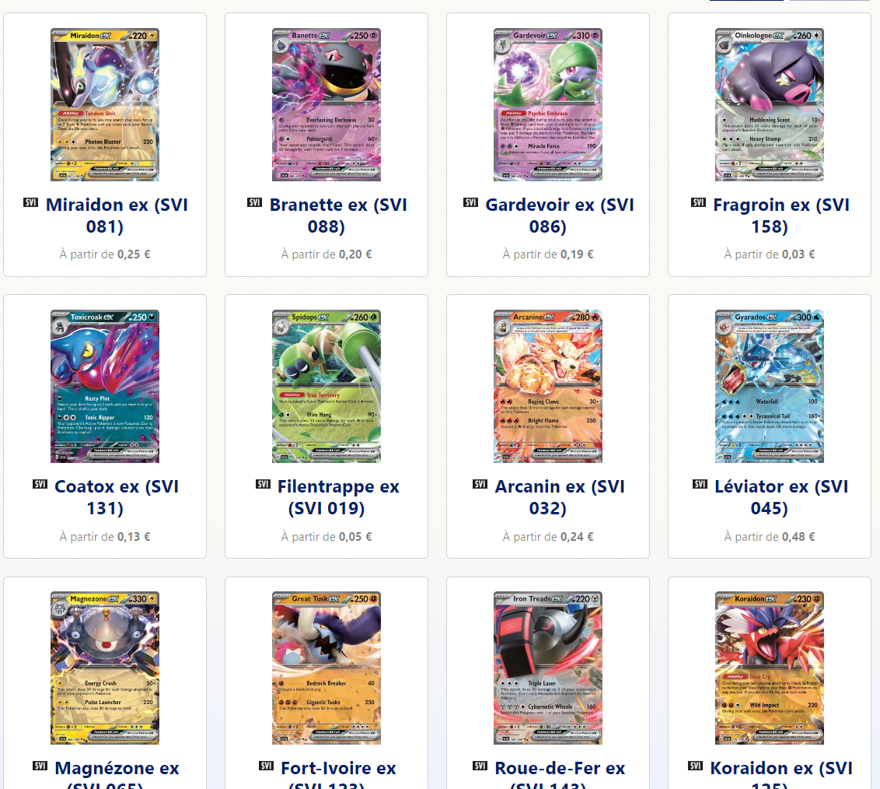Screen dimensions: 880x789
Task: Open the Miraidon ex card image
Action: (x=105, y=104)
